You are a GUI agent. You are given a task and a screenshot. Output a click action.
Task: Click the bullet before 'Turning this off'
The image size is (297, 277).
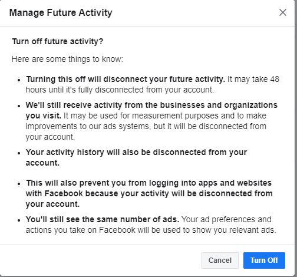[x=19, y=80]
